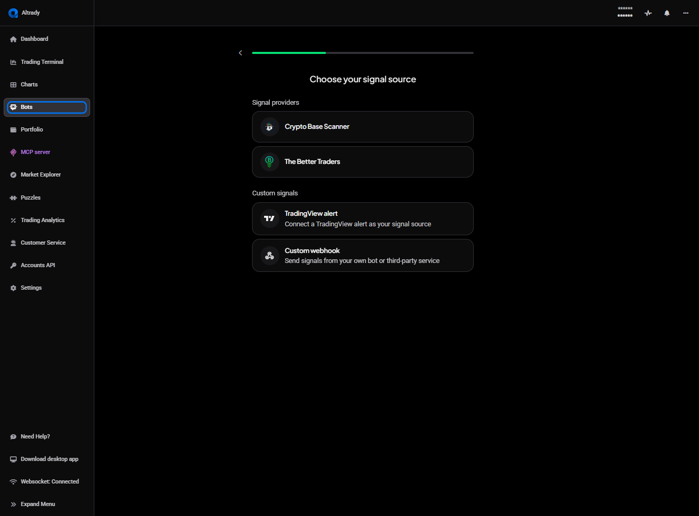Choose The Better Traders signal provider
The height and width of the screenshot is (516, 699).
(363, 162)
